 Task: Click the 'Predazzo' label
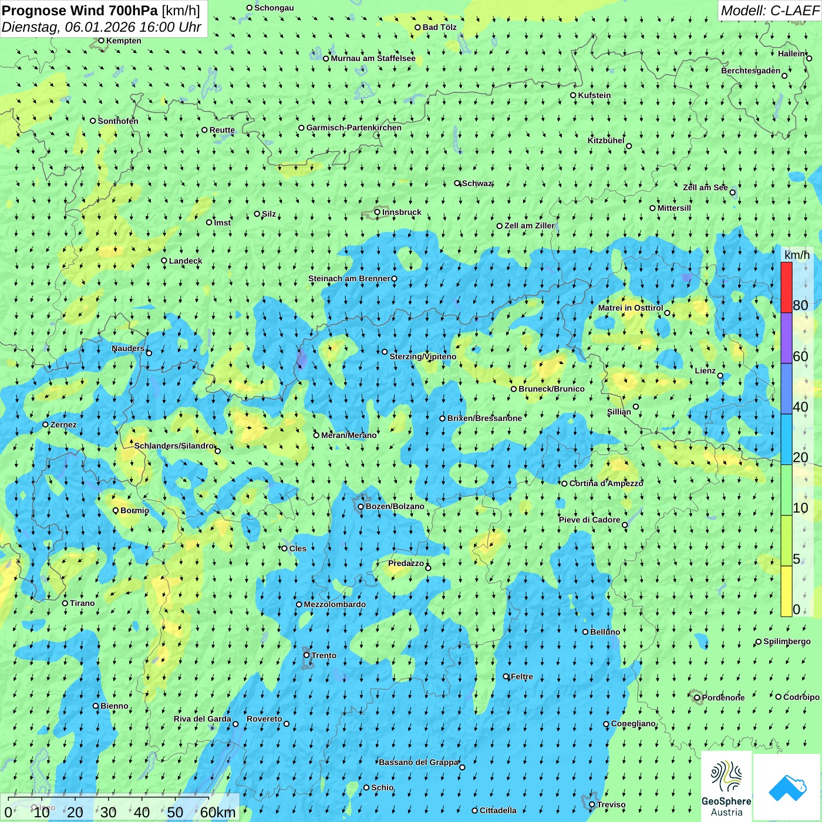(x=406, y=563)
